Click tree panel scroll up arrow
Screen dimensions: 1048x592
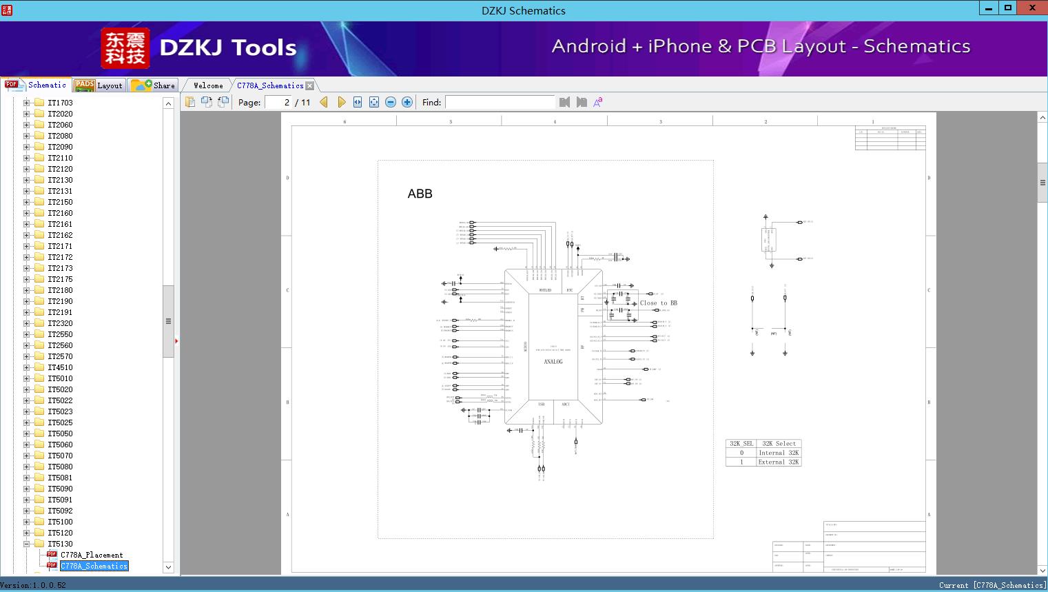(168, 103)
